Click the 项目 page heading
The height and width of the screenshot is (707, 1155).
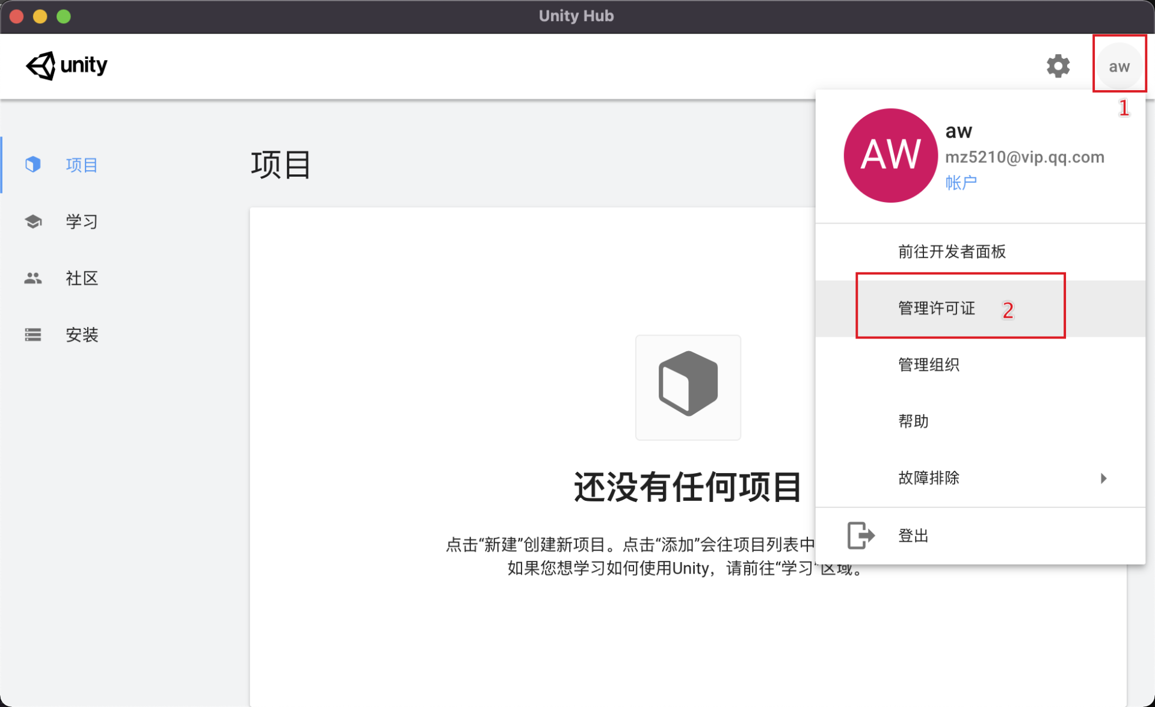pos(280,165)
